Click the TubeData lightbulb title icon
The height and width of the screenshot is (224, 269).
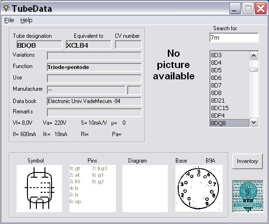pos(6,8)
